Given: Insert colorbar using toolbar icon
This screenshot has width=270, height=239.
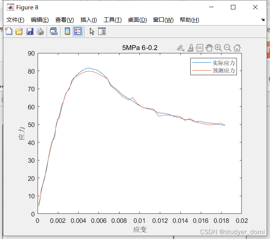Looking at the screenshot, I should 67,31.
